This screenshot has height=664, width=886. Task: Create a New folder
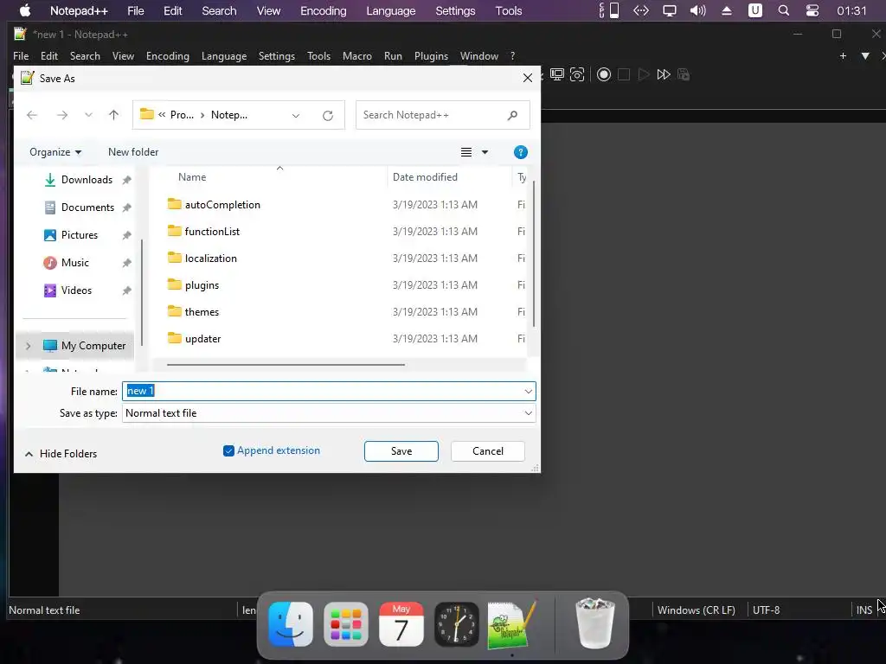133,152
